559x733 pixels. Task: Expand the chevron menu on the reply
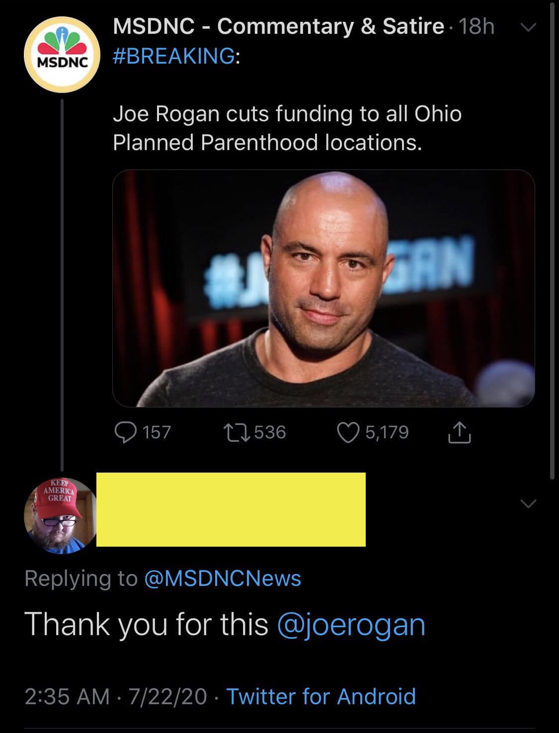tap(528, 504)
